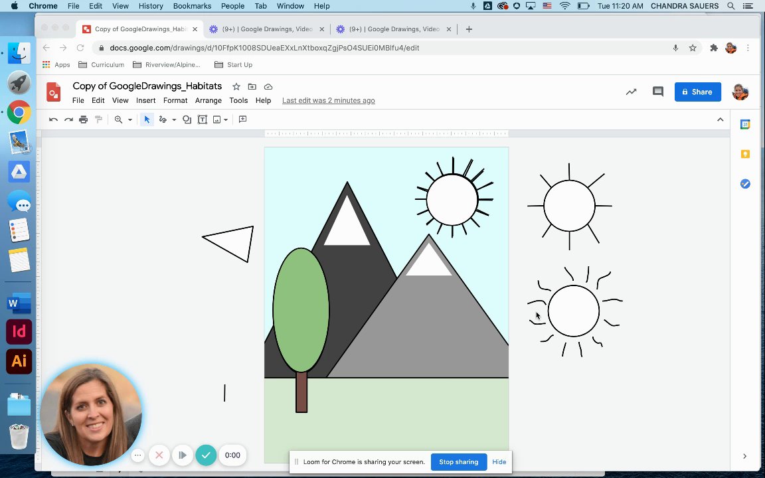Open the Chrome three-dot menu
The image size is (765, 478).
coord(748,48)
